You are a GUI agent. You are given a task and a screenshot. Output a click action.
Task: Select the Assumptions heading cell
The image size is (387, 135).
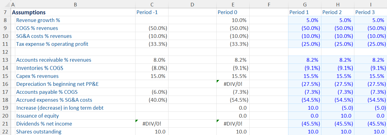[x=29, y=13]
